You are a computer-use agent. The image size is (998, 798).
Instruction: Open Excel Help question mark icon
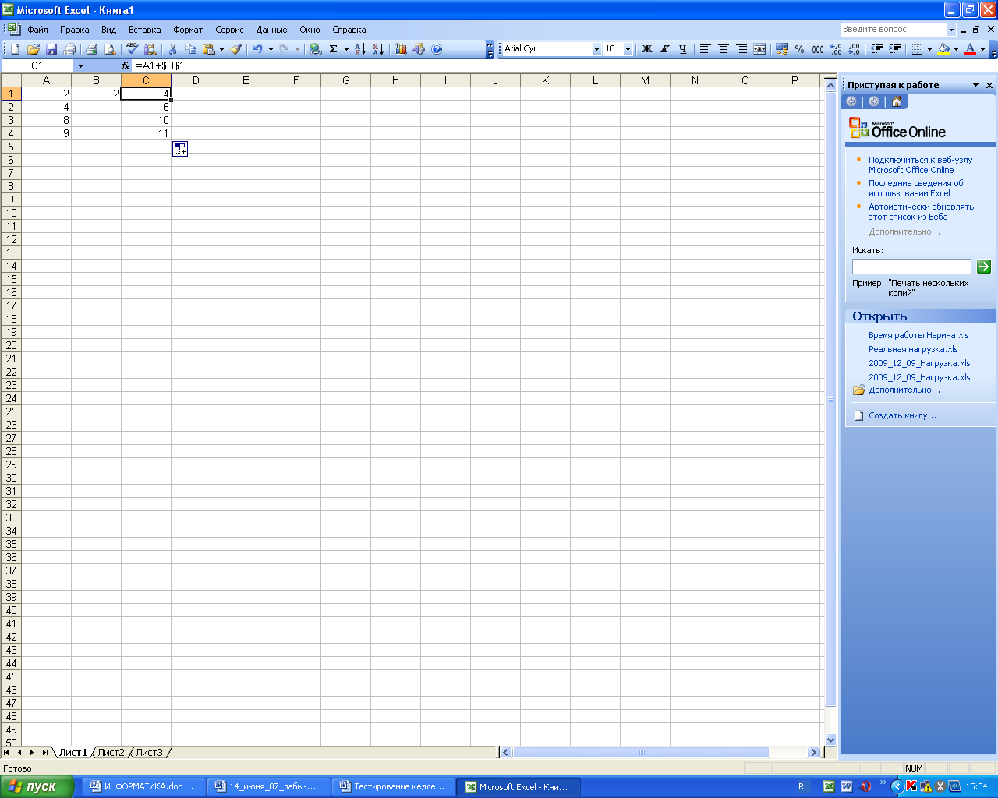pyautogui.click(x=437, y=49)
